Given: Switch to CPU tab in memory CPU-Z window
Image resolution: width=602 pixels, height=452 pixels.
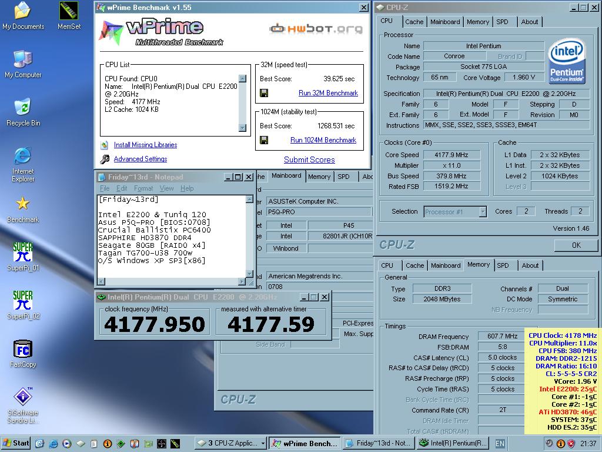Looking at the screenshot, I should pyautogui.click(x=387, y=265).
